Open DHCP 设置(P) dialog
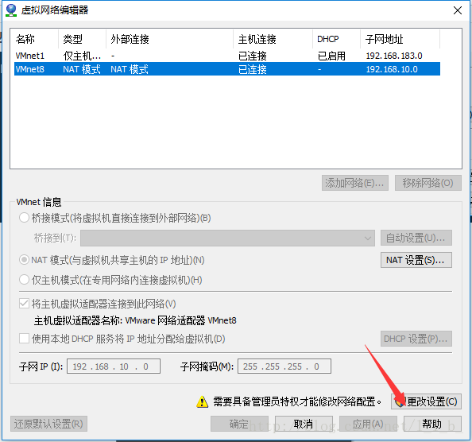472x442 pixels. 416,339
